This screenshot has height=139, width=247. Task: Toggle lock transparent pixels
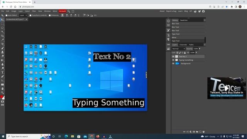pos(178,53)
